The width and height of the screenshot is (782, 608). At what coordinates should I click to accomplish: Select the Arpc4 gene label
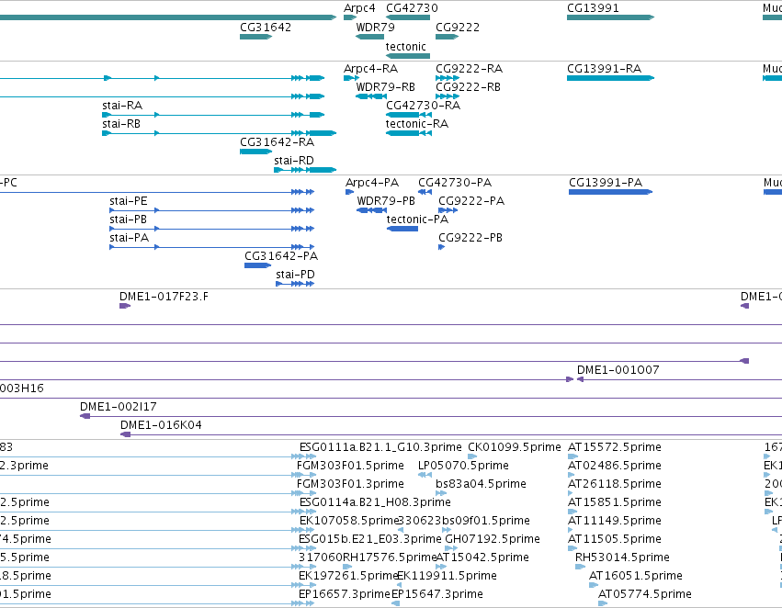pyautogui.click(x=359, y=8)
